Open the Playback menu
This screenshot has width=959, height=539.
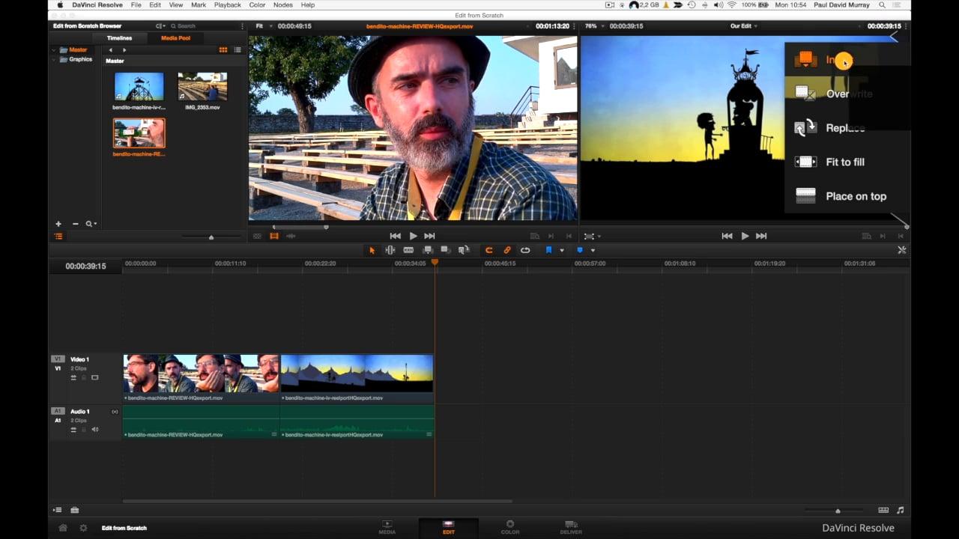[x=227, y=5]
